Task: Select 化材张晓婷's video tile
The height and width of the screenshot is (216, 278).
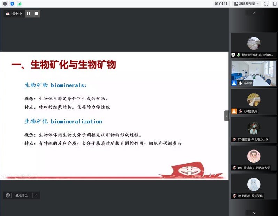Action: 254,101
